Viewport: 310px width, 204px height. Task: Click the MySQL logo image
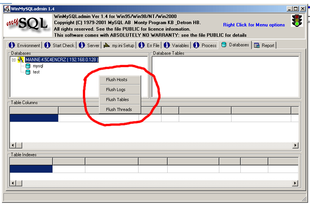28,25
